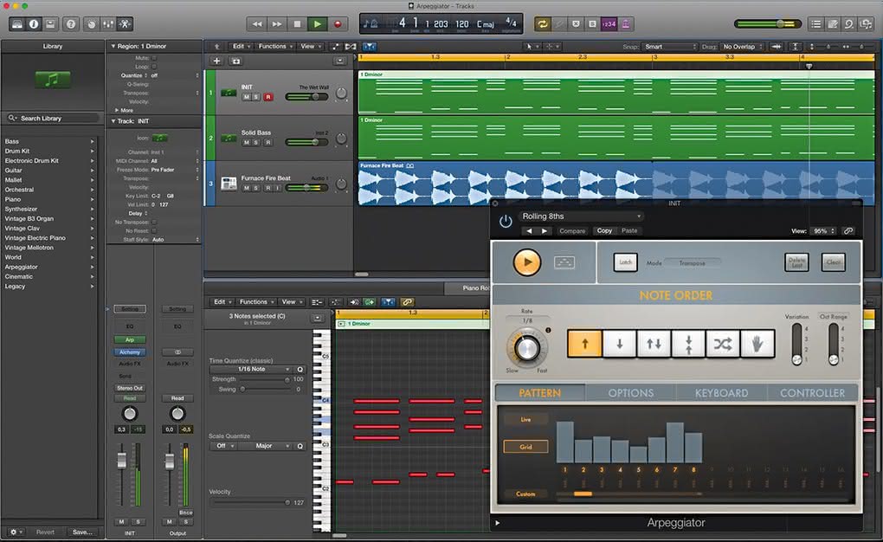Select the Outside-in note order button

pyautogui.click(x=688, y=344)
